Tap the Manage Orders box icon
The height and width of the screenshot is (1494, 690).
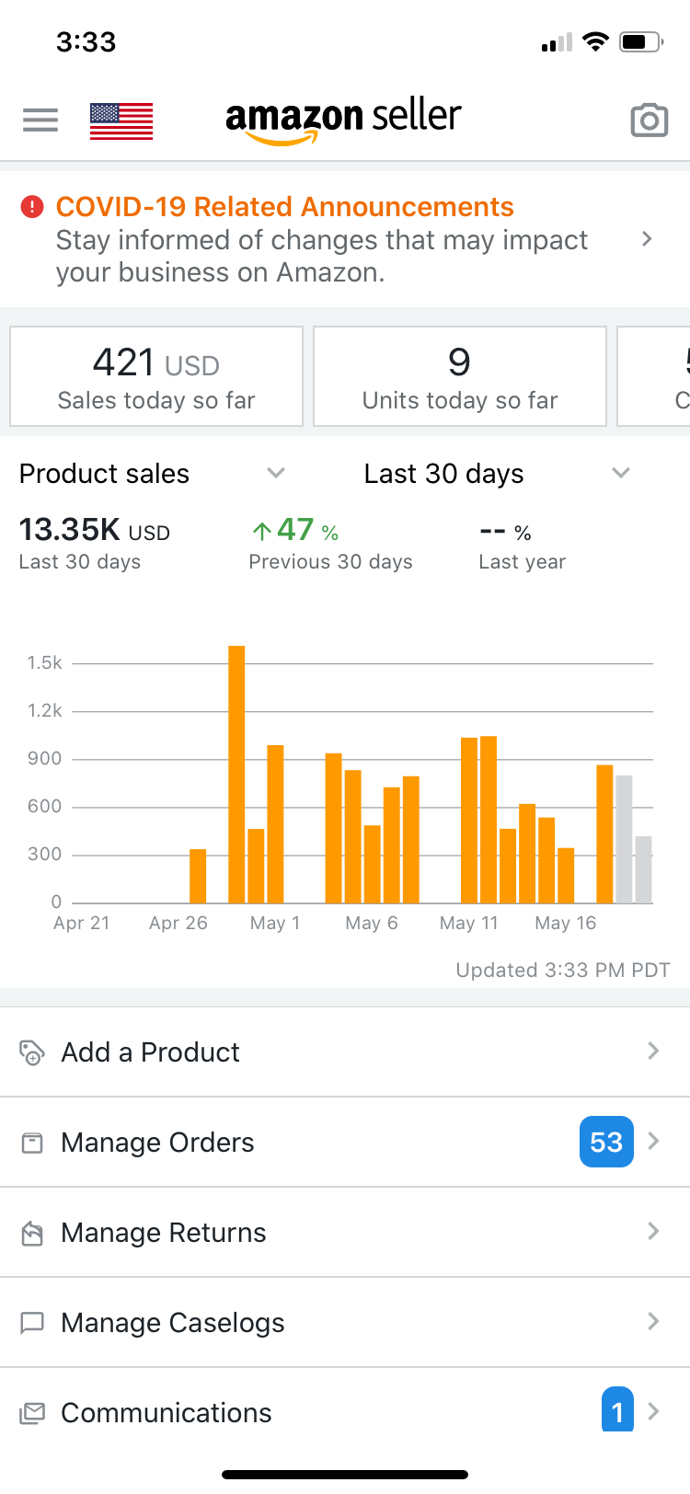32,1143
